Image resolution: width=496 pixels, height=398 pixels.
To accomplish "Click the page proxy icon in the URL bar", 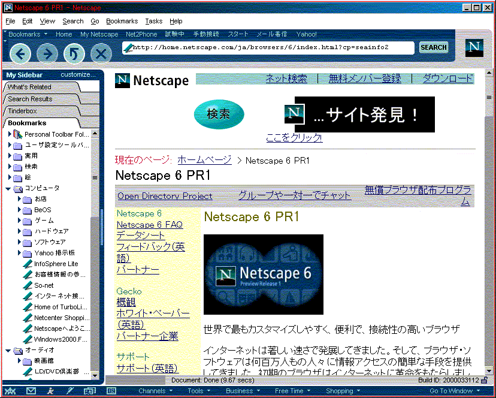I will 128,47.
